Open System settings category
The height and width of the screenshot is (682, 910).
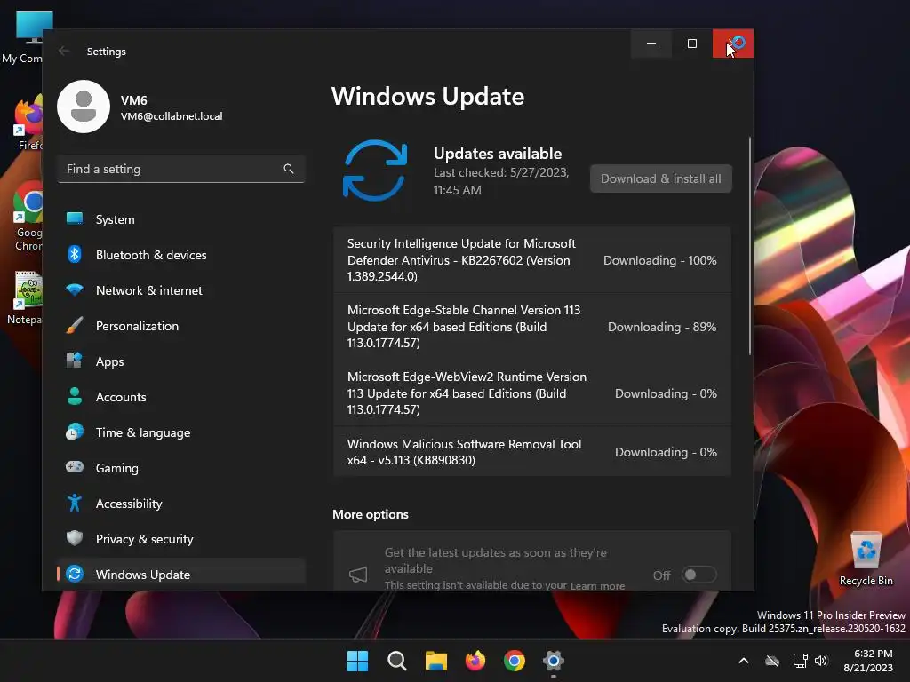point(180,219)
